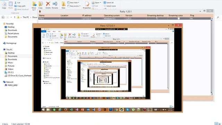Click Photoshop in streamed Piero taskbar
222x125 pixels.
tap(110, 110)
